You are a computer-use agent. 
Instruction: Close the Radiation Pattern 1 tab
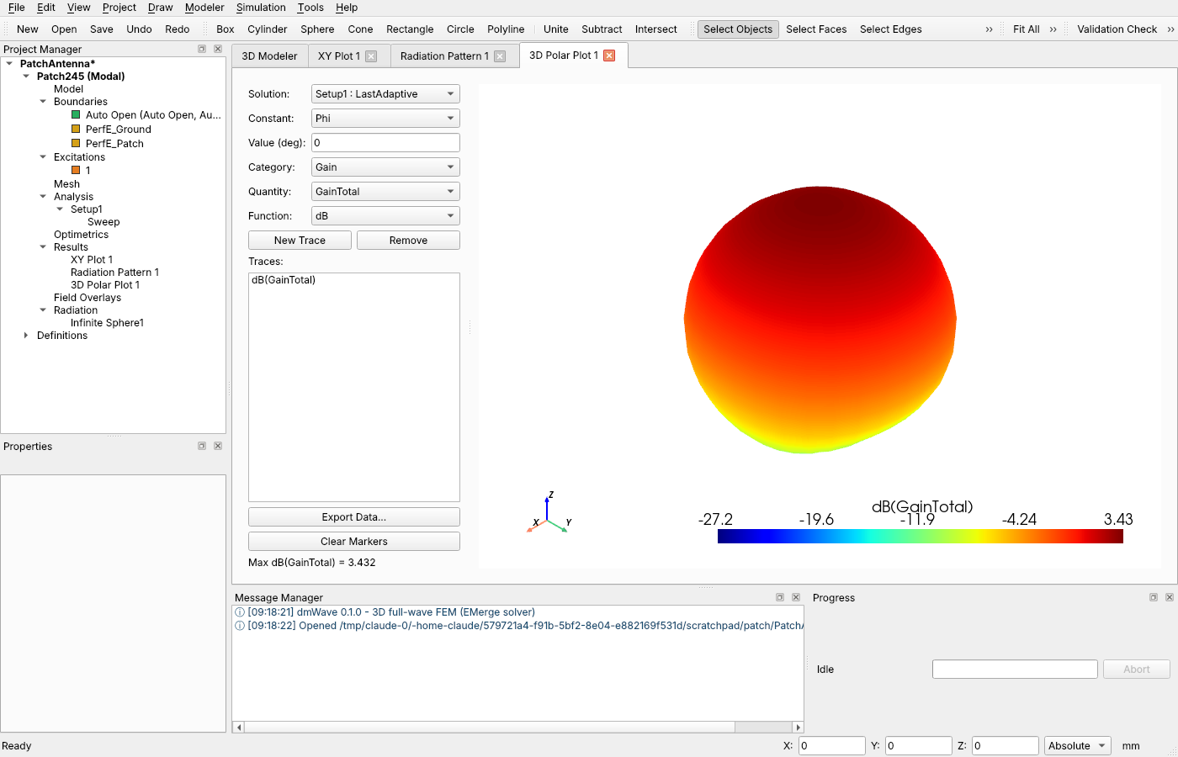point(500,56)
